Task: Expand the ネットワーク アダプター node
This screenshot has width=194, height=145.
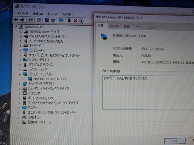Action: coord(19,84)
